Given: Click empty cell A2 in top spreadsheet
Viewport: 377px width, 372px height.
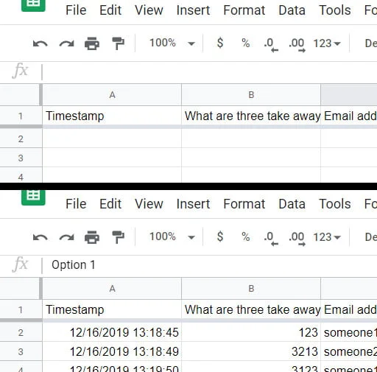Looking at the screenshot, I should click(112, 138).
